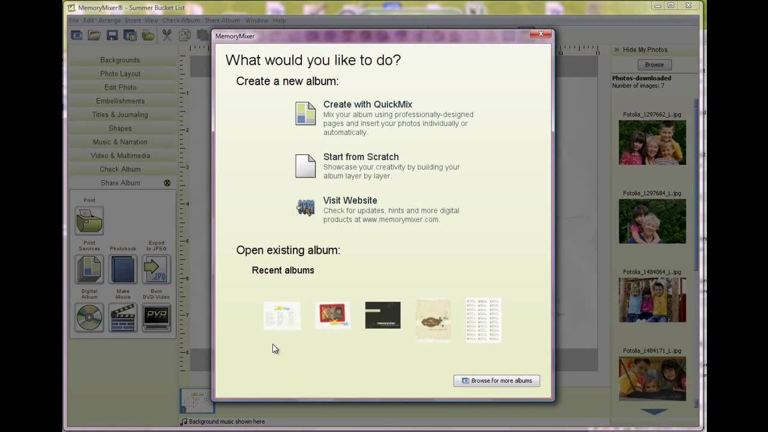
Task: Open the Titles & Journaling section
Action: 122,115
